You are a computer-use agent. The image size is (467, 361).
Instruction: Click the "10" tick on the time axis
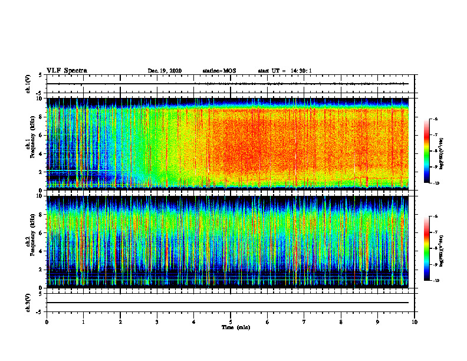pos(415,322)
